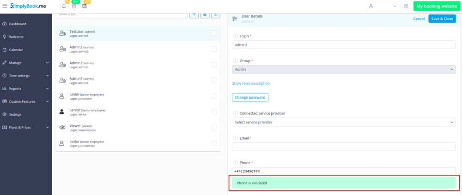Click into the Email input field

click(x=344, y=147)
